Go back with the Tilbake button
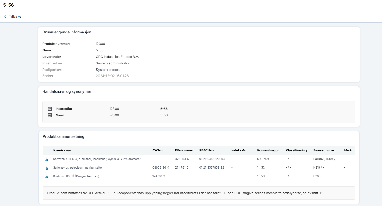Image resolution: width=382 pixels, height=206 pixels. coord(13,16)
